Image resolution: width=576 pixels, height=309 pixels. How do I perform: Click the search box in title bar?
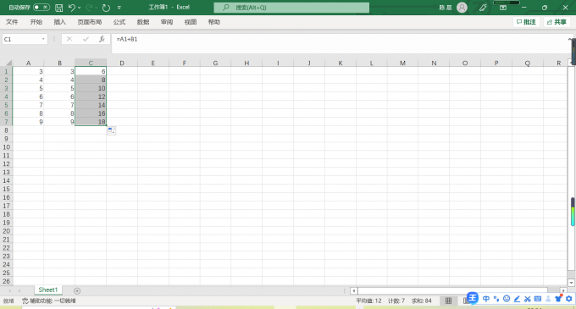[x=291, y=8]
